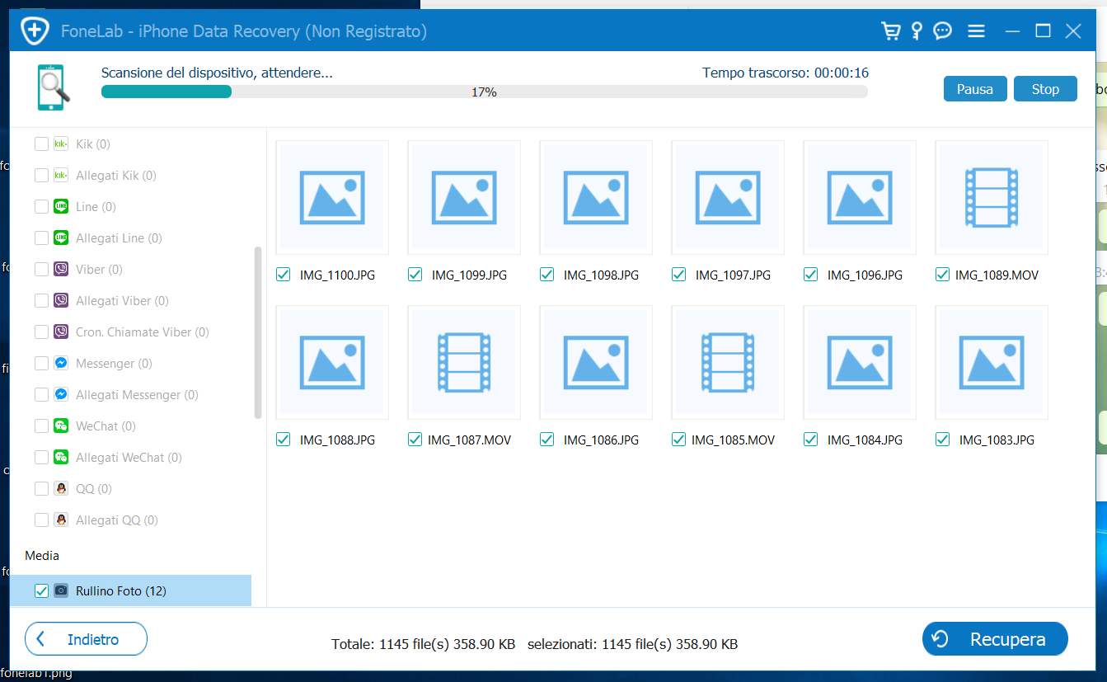
Task: Uncheck the IMG_1100.JPG checkbox
Action: point(284,275)
